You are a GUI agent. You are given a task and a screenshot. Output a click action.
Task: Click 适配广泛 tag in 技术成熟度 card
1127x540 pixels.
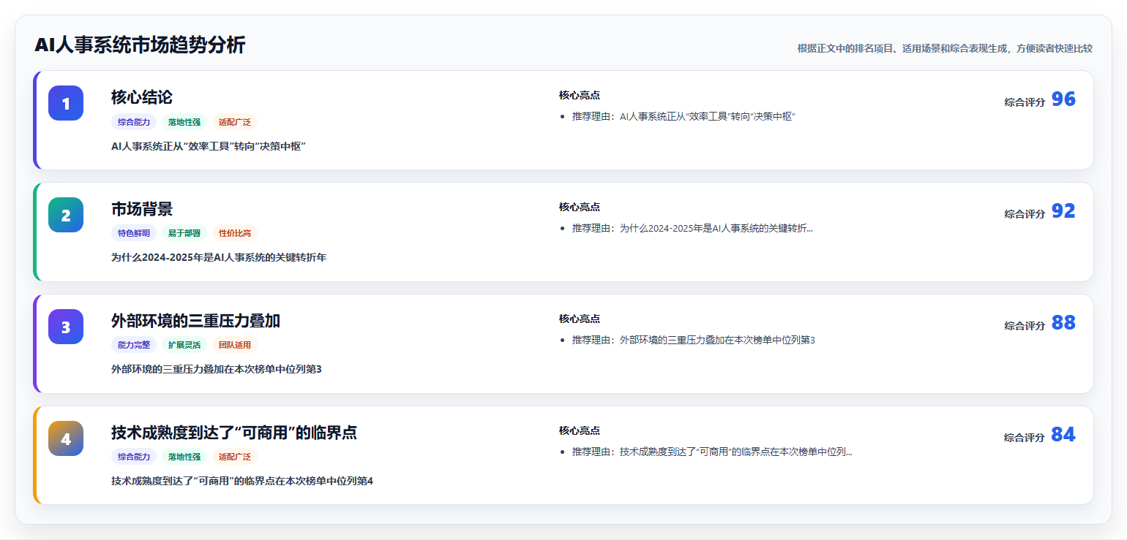(x=235, y=457)
